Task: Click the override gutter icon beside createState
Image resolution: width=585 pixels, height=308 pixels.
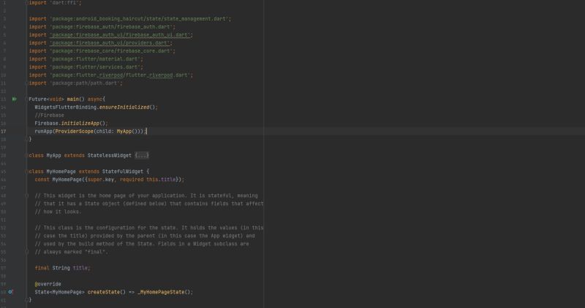Action: pos(10,292)
